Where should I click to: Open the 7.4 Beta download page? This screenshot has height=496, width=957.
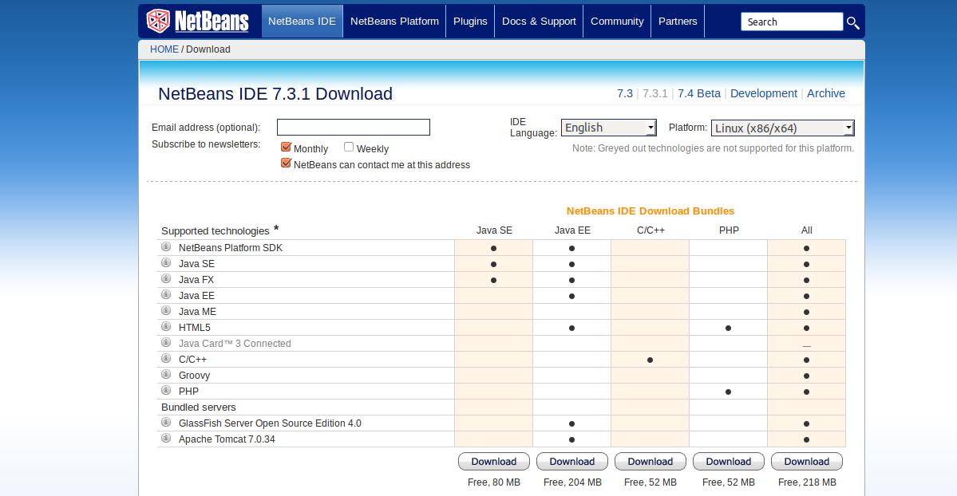coord(698,93)
